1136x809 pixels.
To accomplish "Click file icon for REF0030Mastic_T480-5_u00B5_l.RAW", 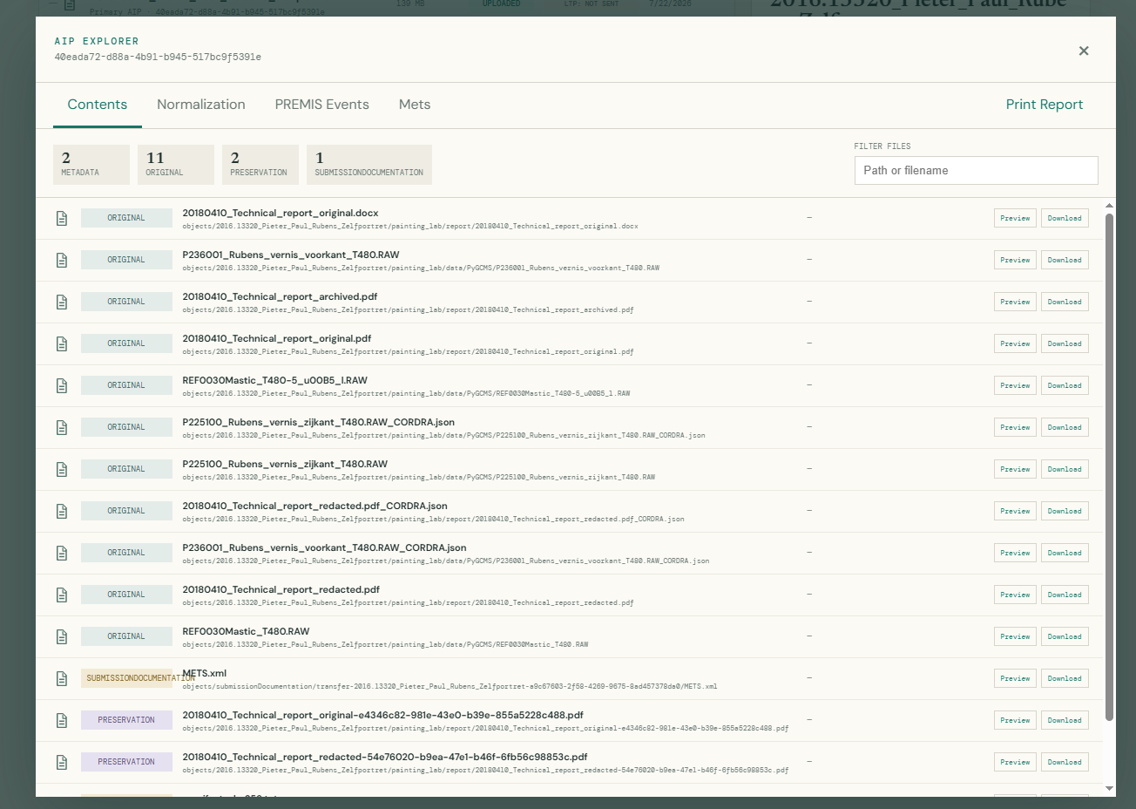I will (62, 385).
